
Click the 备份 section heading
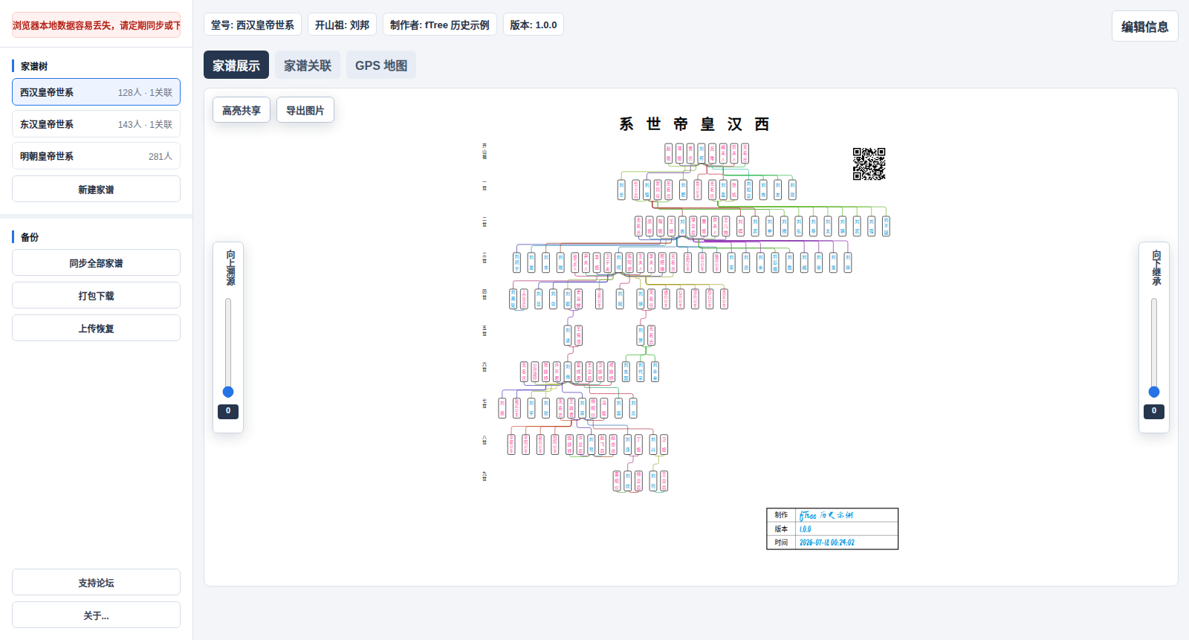coord(30,237)
